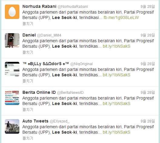Open the @BeritaNewsID handle
Image resolution: width=160 pixels, height=143 pixels.
coord(70,93)
